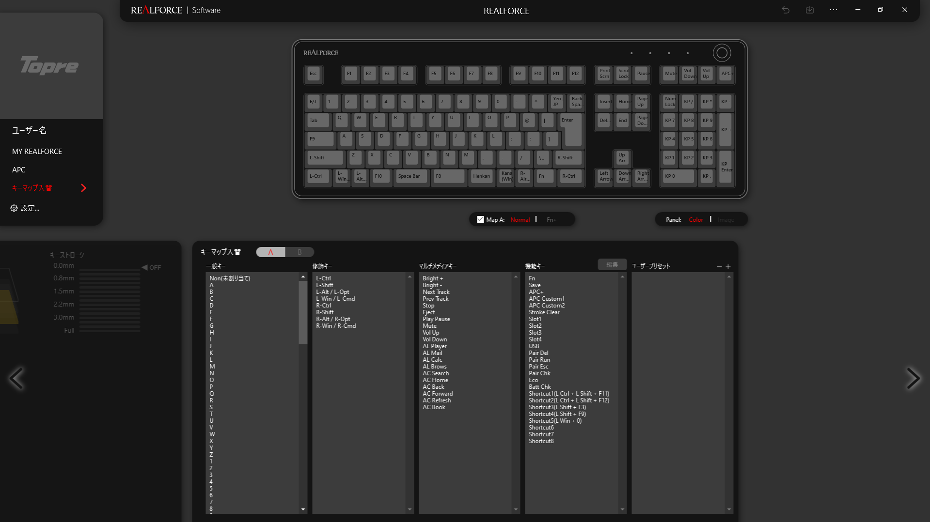This screenshot has height=522, width=930.
Task: Remove user preset with minus icon
Action: coord(719,267)
